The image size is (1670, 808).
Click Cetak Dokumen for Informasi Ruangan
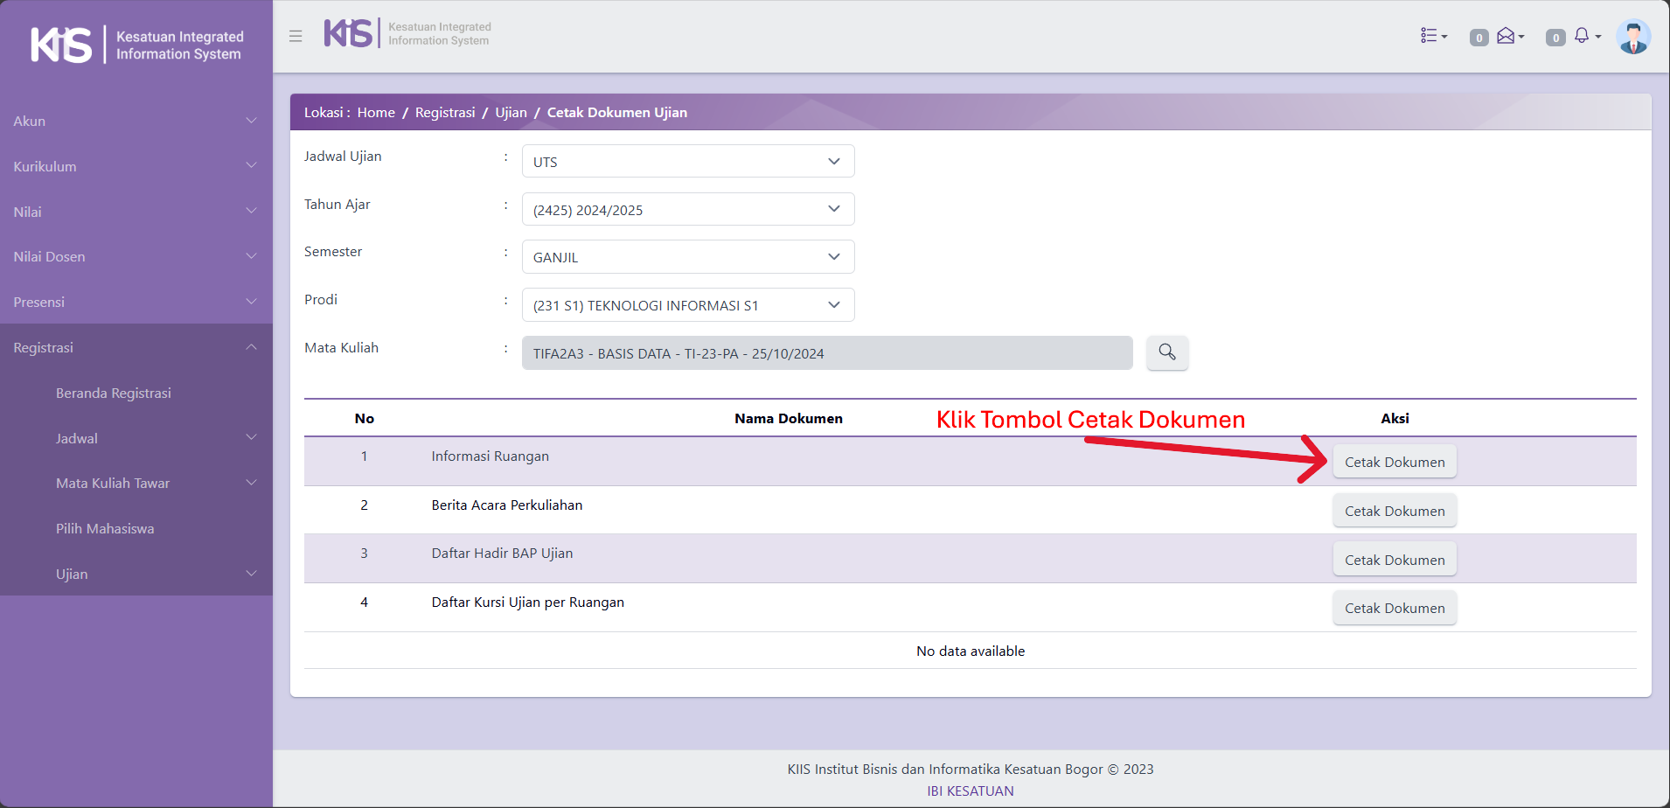pyautogui.click(x=1394, y=462)
